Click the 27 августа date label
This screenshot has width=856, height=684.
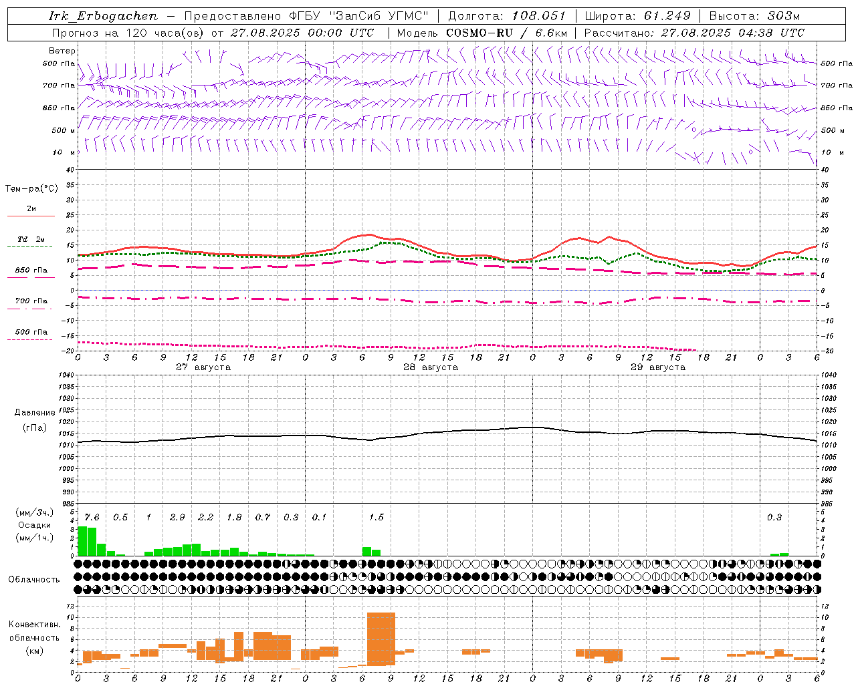[203, 367]
